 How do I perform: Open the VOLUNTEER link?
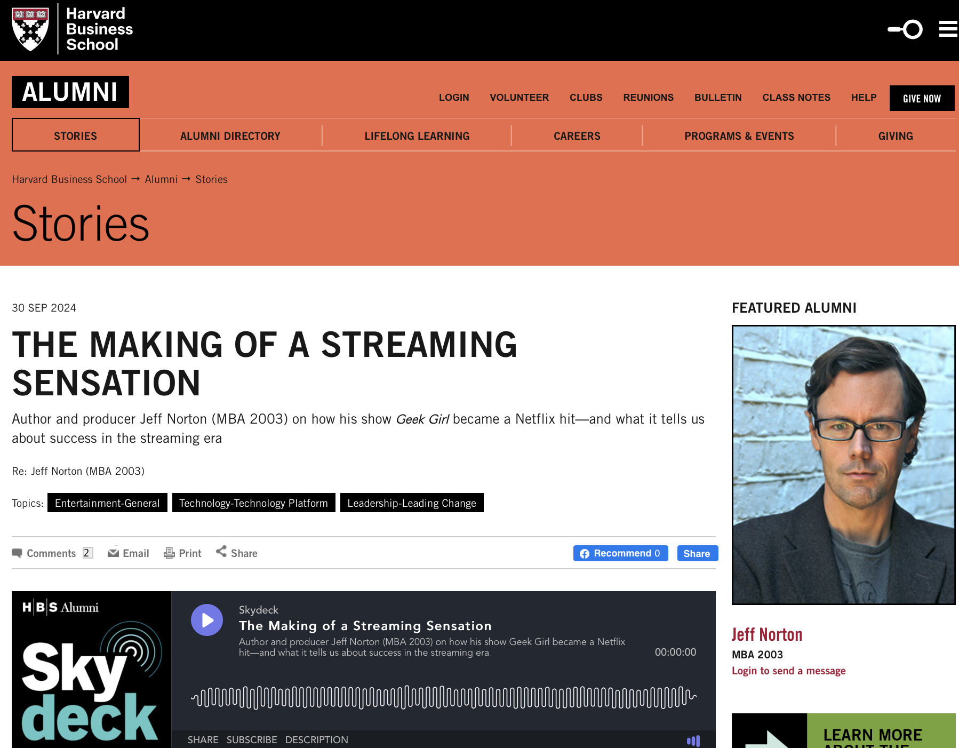coord(520,98)
